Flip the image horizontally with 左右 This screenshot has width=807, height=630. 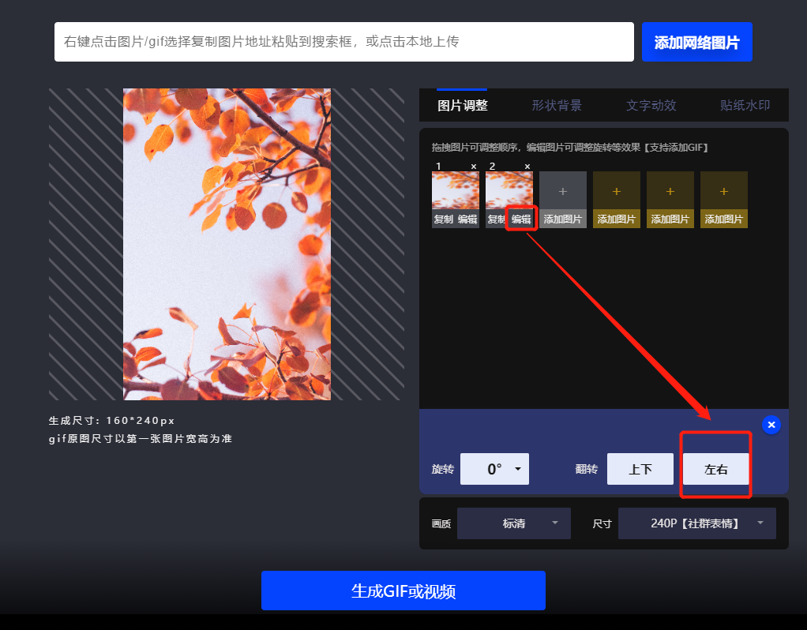click(x=715, y=468)
